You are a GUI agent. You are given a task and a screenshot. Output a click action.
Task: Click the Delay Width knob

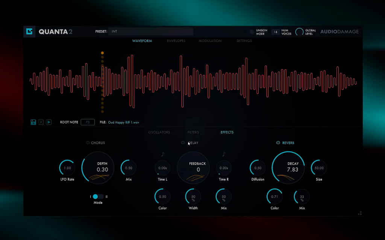[193, 196]
